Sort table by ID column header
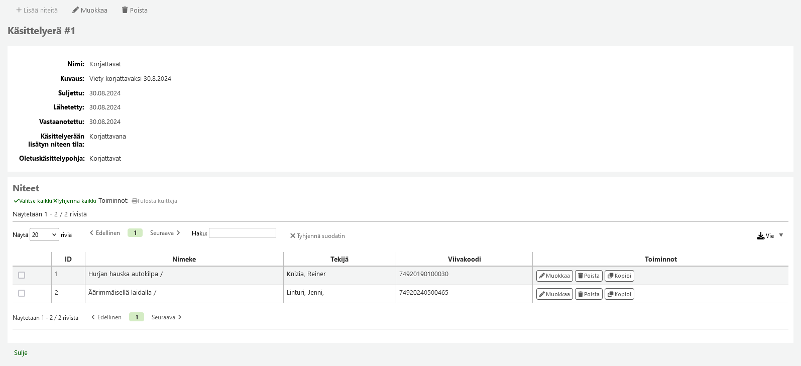 (68, 259)
